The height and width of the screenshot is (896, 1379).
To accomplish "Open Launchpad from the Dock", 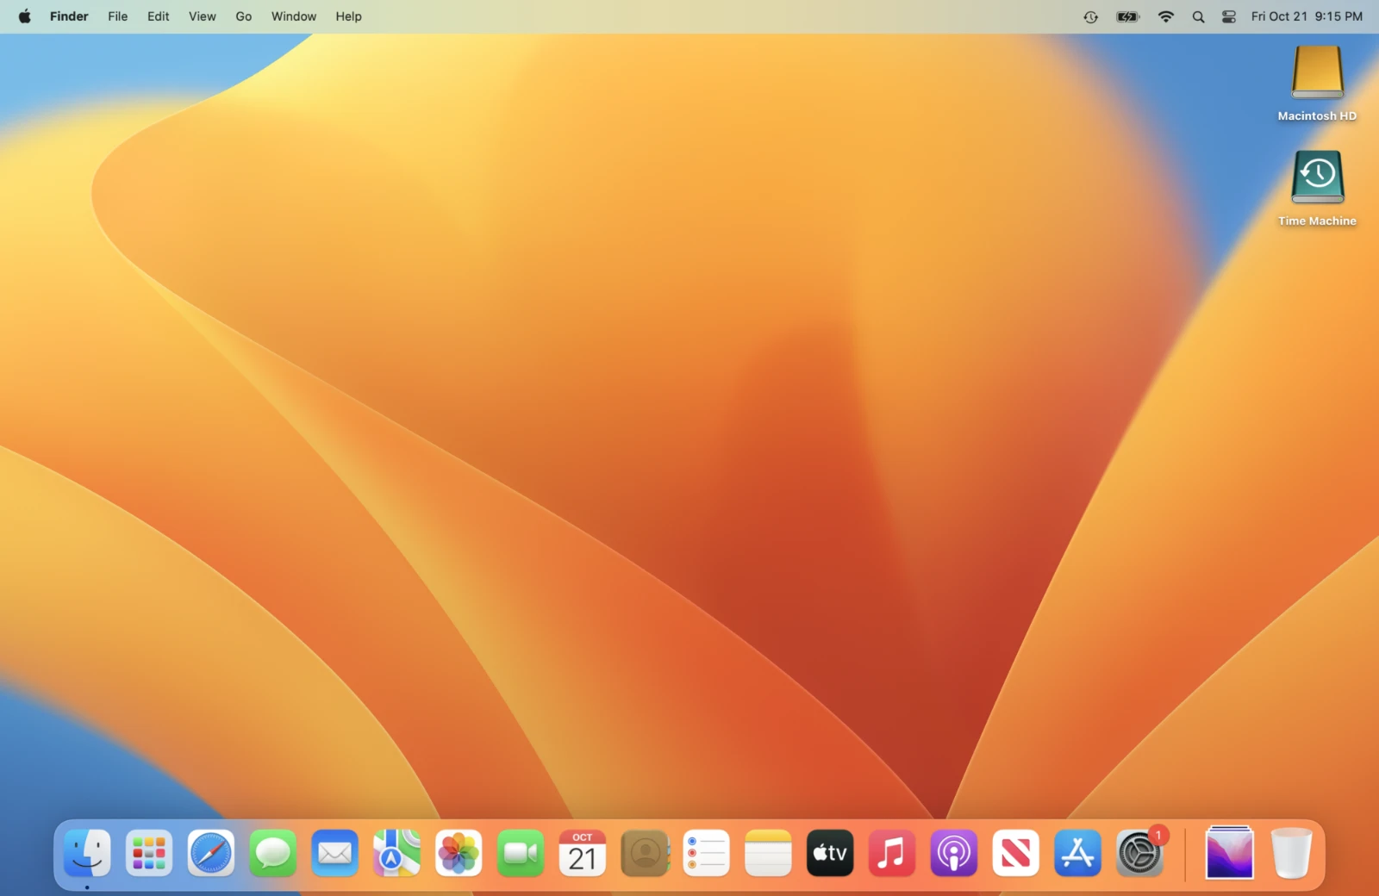I will pos(148,853).
